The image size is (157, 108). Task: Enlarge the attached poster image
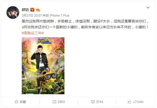tap(43, 66)
